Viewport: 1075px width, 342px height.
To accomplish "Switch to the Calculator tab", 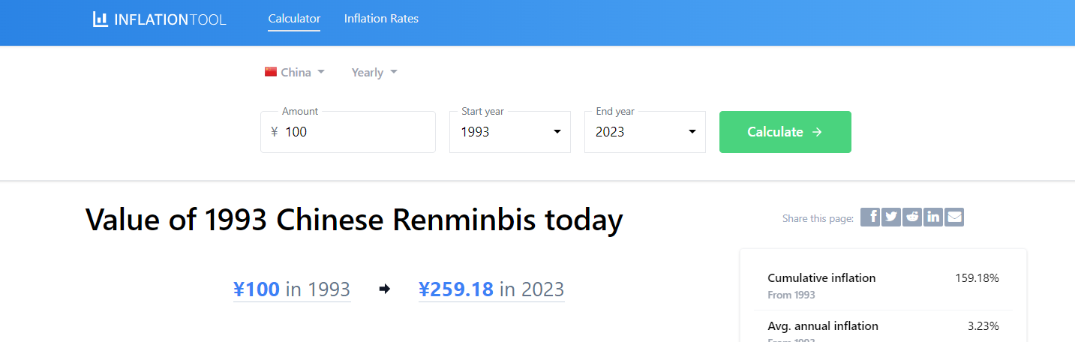I will pos(294,19).
